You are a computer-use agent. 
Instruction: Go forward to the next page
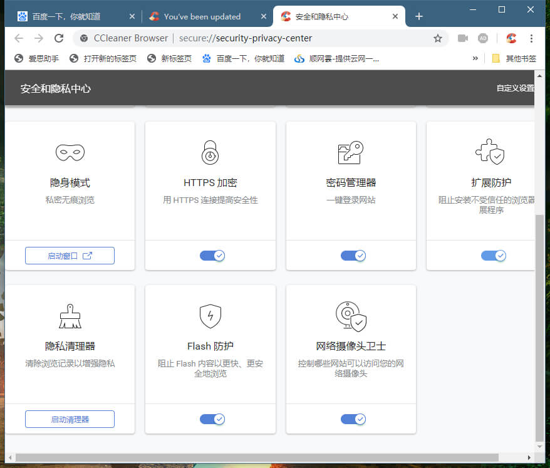tap(39, 38)
